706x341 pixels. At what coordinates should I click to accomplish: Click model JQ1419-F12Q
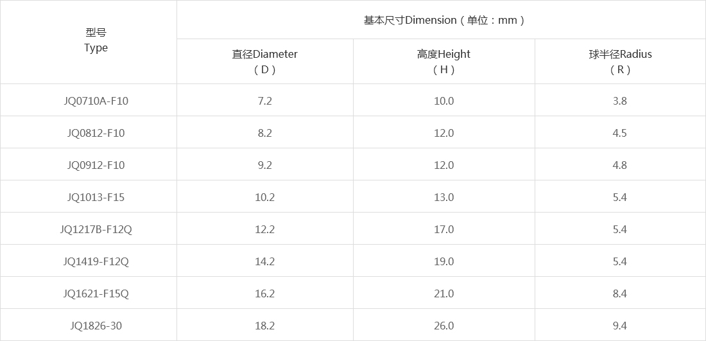coord(96,261)
